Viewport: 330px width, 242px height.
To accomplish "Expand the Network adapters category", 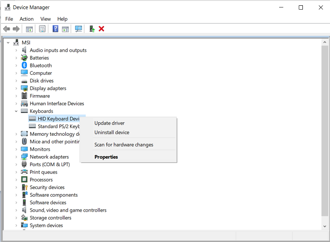I will pyautogui.click(x=16, y=157).
